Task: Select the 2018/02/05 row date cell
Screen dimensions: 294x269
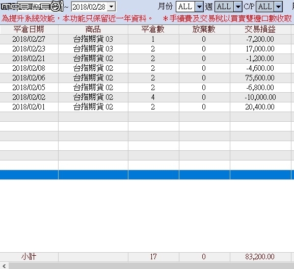Action: pyautogui.click(x=29, y=88)
